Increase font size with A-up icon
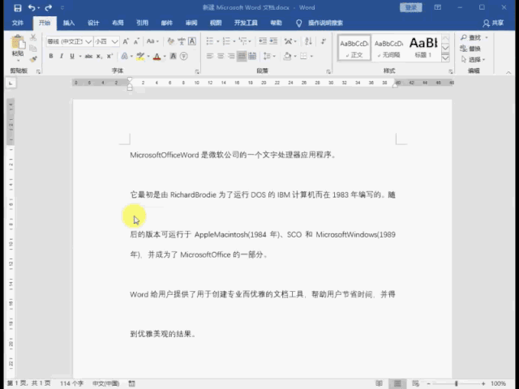519x389 pixels. (x=126, y=41)
